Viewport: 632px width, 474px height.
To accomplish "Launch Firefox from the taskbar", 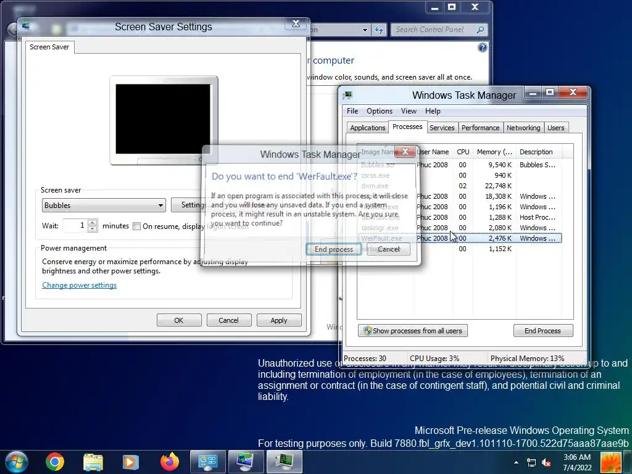I will (x=170, y=462).
